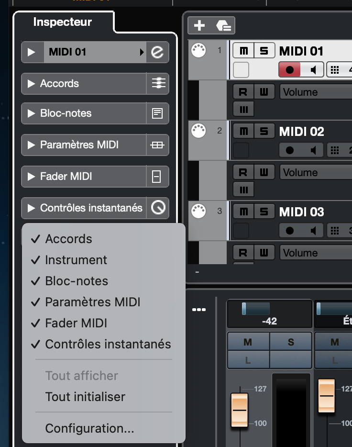Uncheck Instrument in the context menu
The image size is (352, 447).
pos(76,260)
